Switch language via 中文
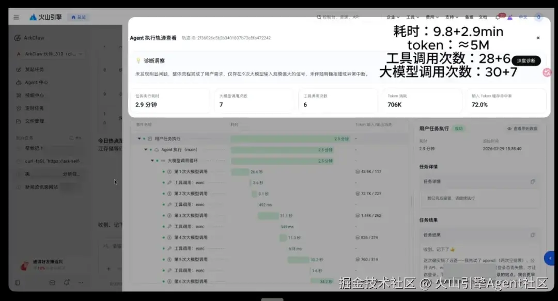 coord(523,17)
